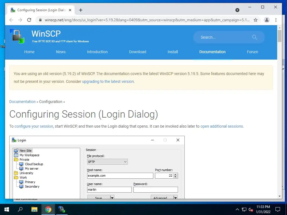Open the File protocol SFTP dropdown
The width and height of the screenshot is (287, 215).
pyautogui.click(x=107, y=162)
